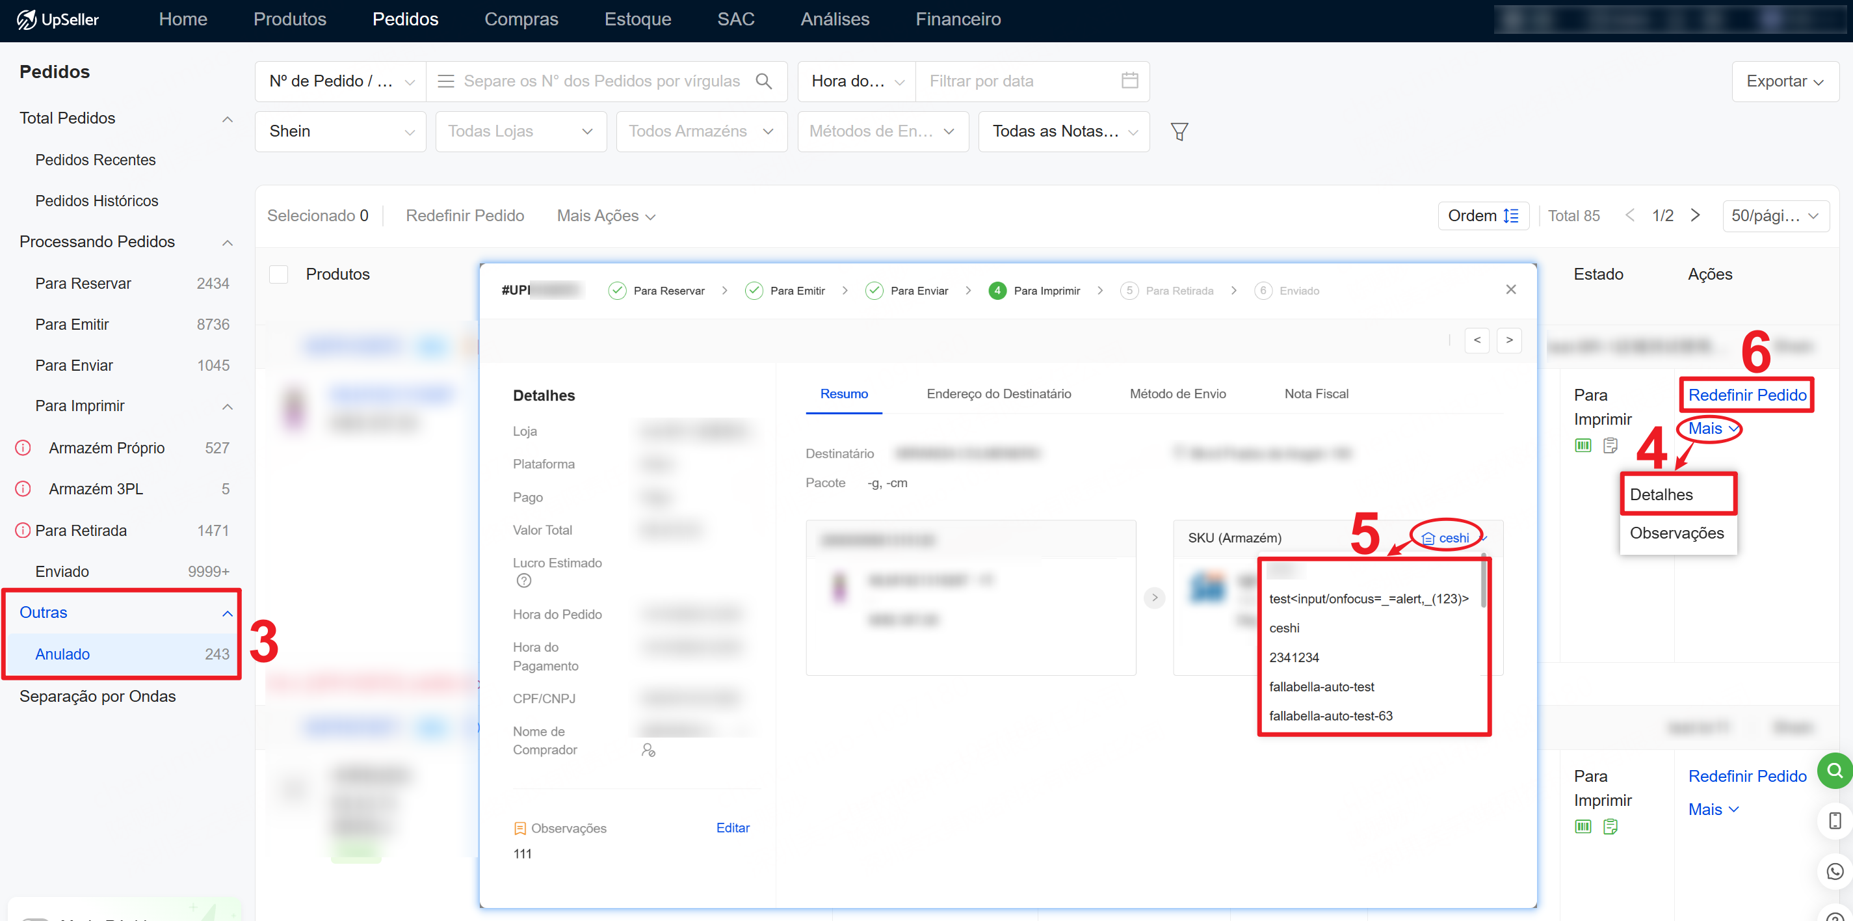The height and width of the screenshot is (921, 1853).
Task: Click the funnel filter icon beside Todas as Notas
Action: (1179, 131)
